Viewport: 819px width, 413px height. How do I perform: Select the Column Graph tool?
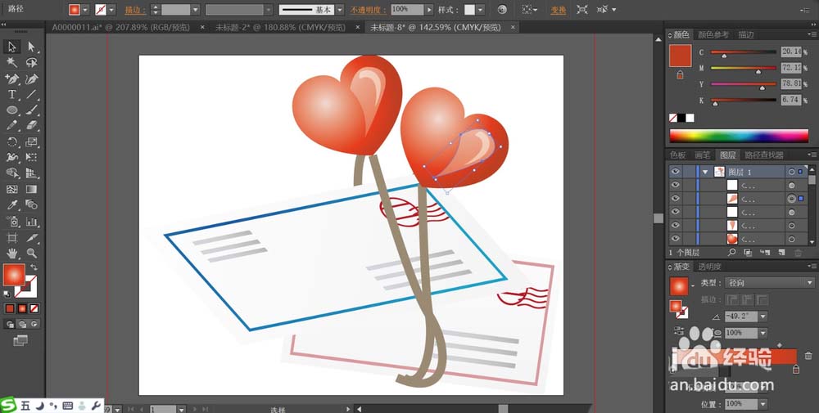click(31, 222)
